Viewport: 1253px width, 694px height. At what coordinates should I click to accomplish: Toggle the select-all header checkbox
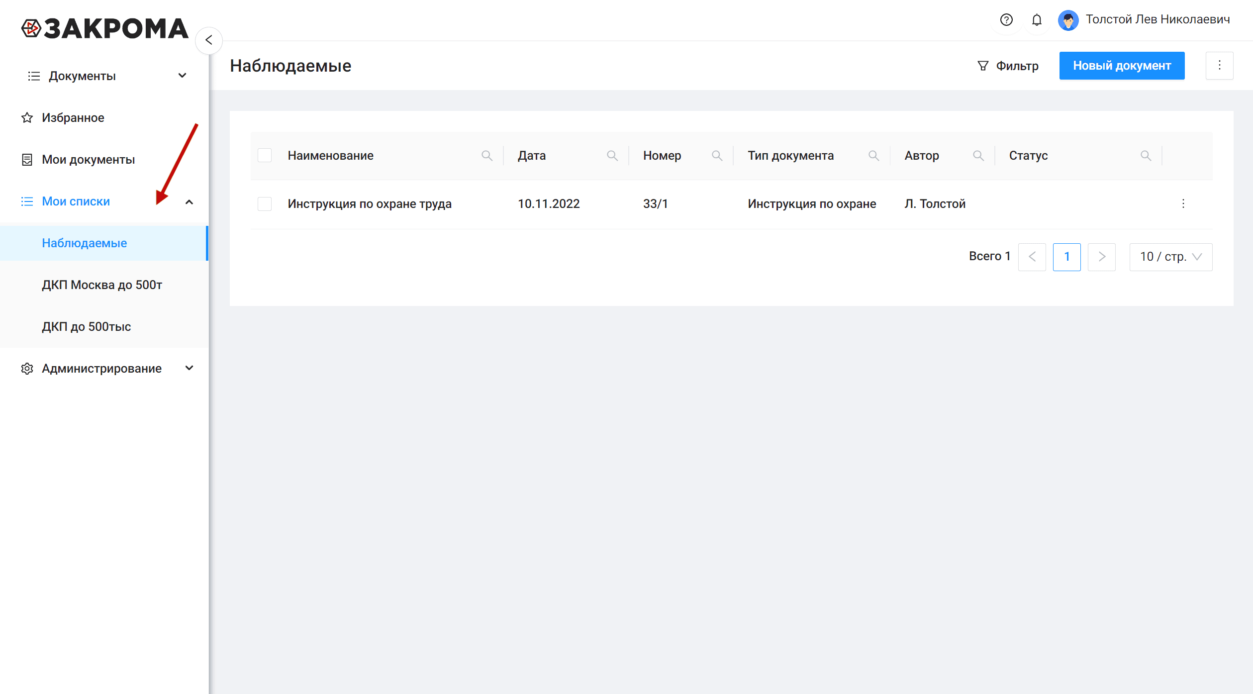click(x=265, y=155)
